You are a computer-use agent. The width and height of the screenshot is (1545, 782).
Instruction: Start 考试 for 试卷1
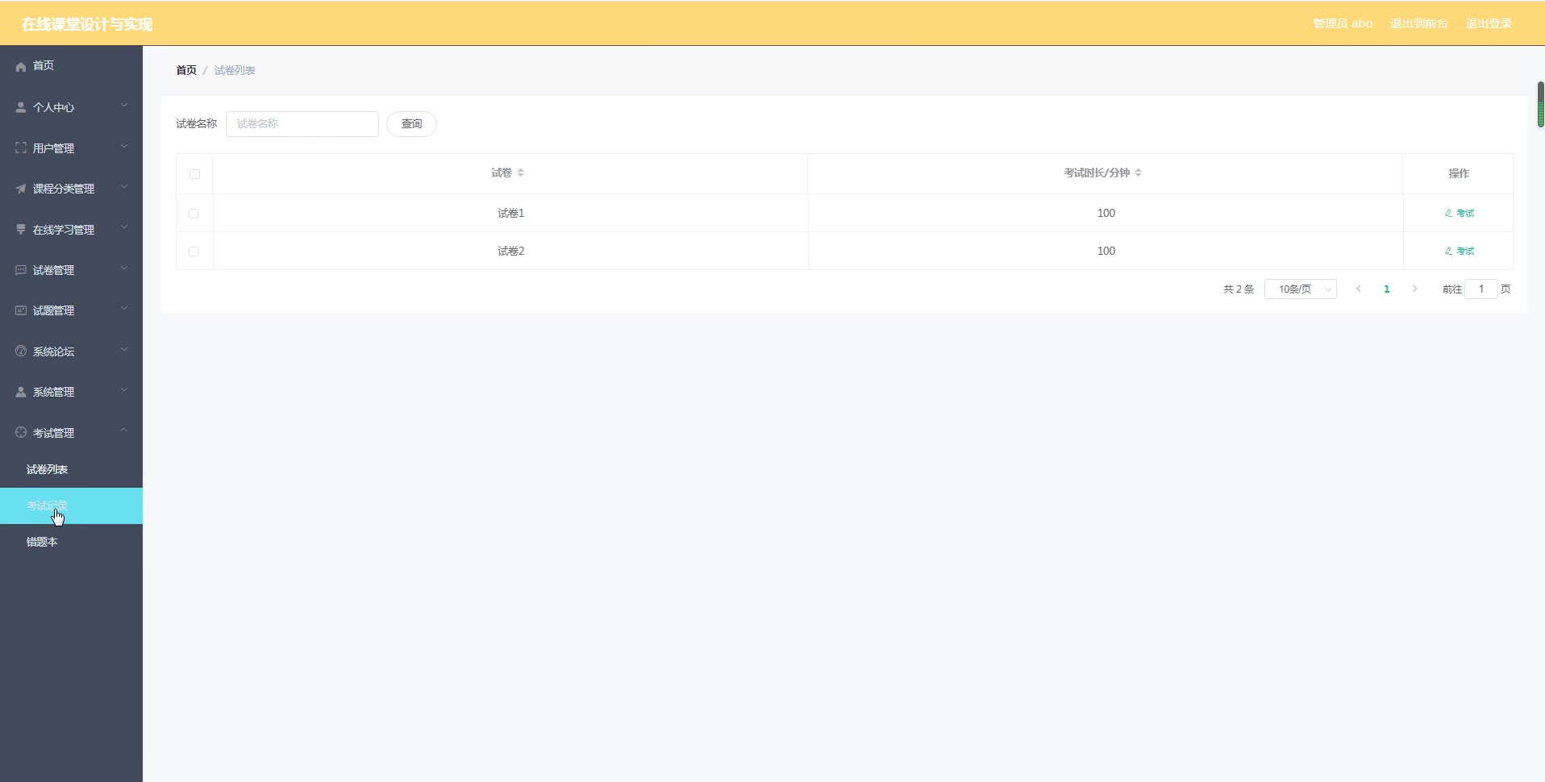[1459, 213]
